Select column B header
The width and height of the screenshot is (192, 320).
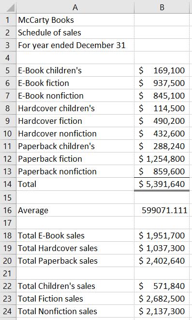[x=162, y=7]
